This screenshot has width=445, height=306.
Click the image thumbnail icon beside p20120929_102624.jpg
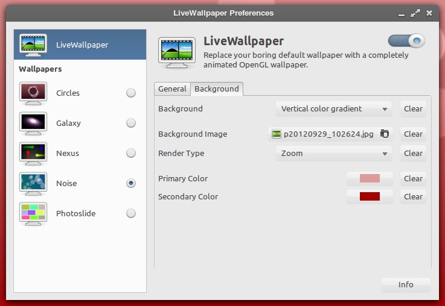click(x=276, y=134)
